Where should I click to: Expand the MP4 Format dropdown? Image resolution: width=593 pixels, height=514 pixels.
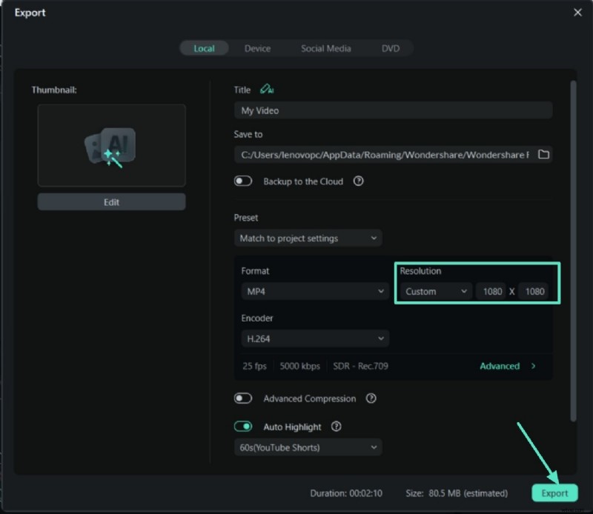(x=315, y=292)
